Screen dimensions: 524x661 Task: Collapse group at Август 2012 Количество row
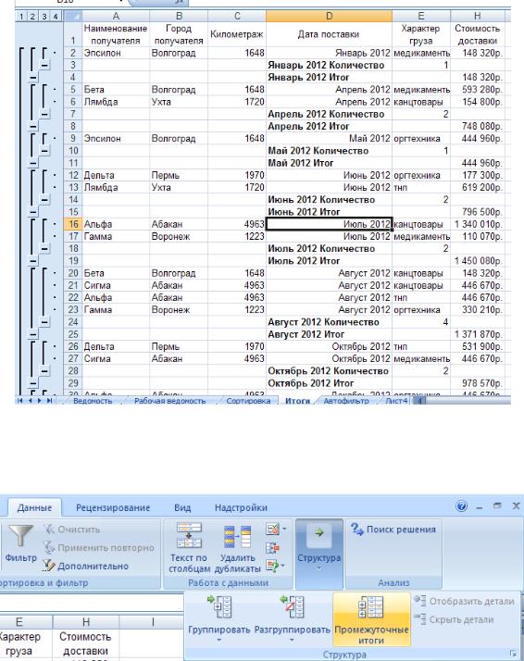[x=44, y=322]
